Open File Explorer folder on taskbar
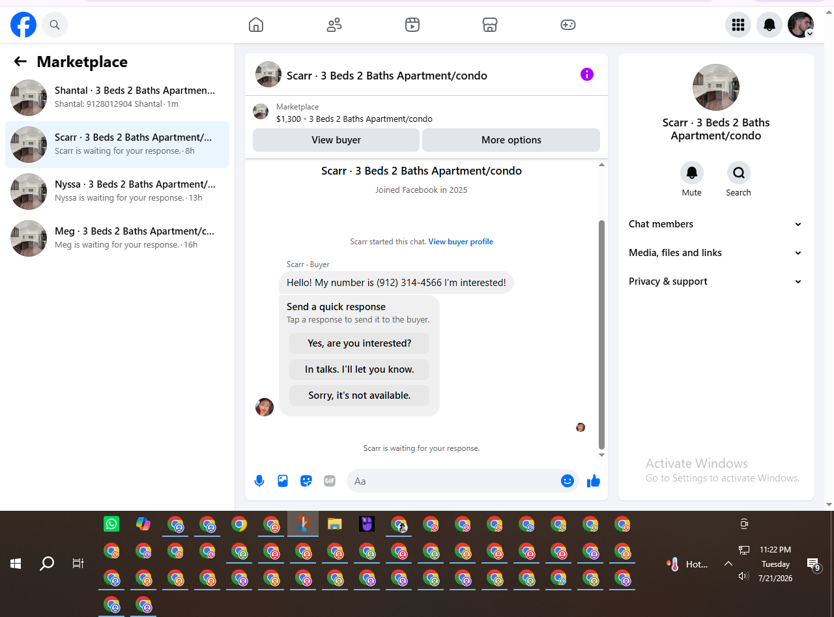 click(335, 524)
